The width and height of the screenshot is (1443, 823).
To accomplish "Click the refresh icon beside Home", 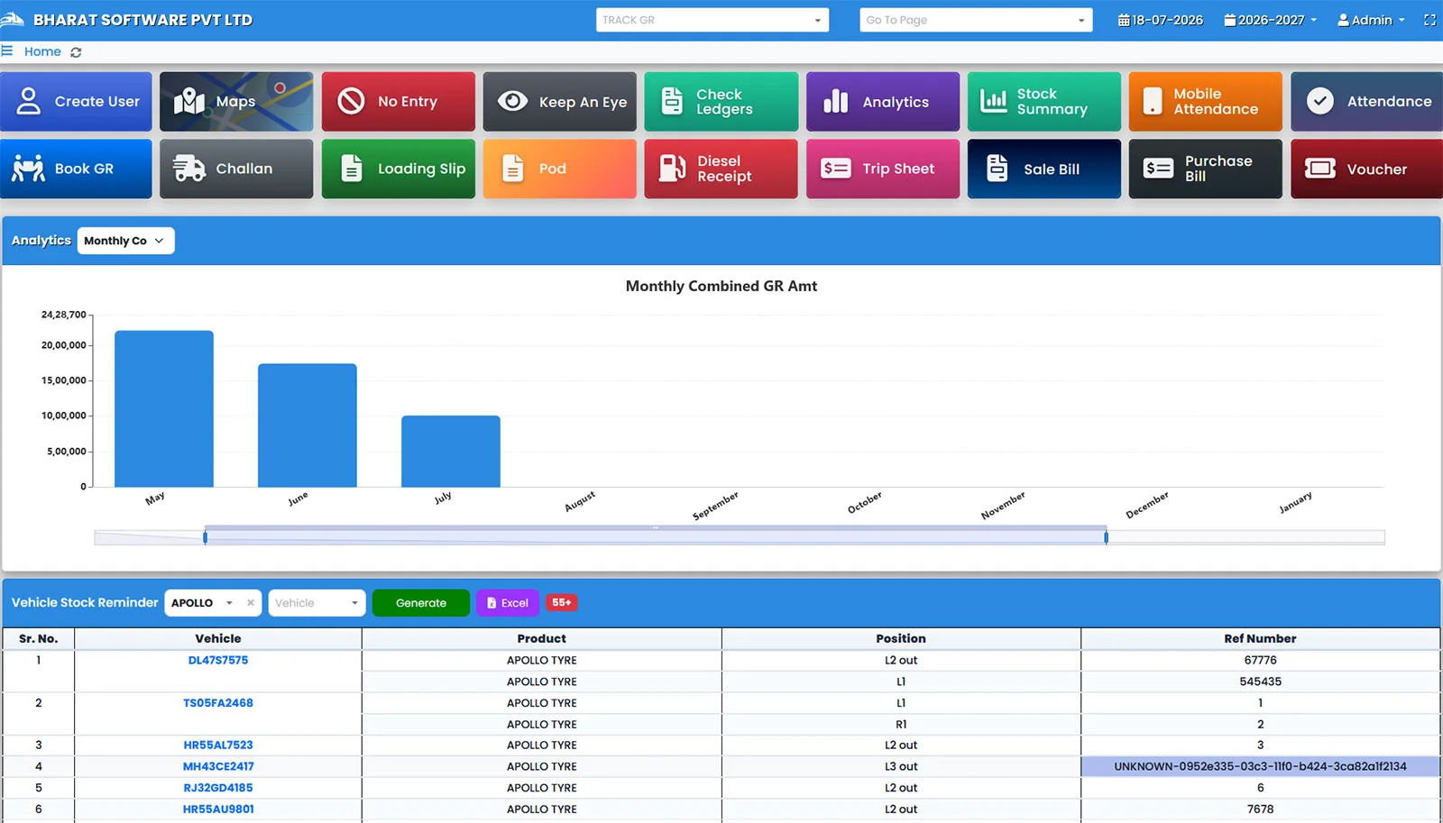I will coord(76,52).
